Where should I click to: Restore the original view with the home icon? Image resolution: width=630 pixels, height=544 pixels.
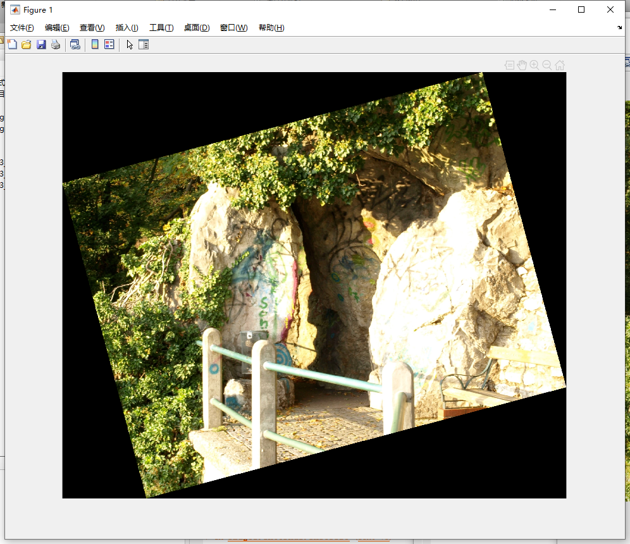click(559, 65)
